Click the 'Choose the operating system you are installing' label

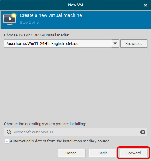tap(45, 124)
